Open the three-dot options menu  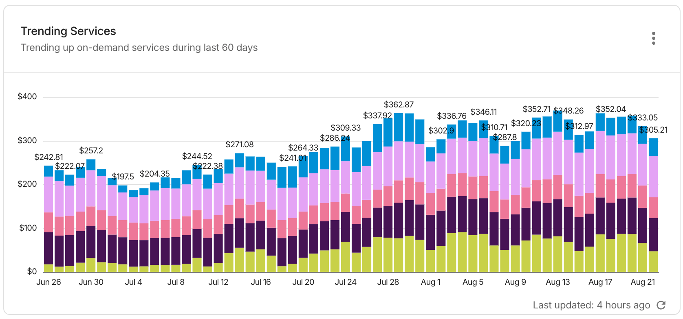click(x=653, y=38)
